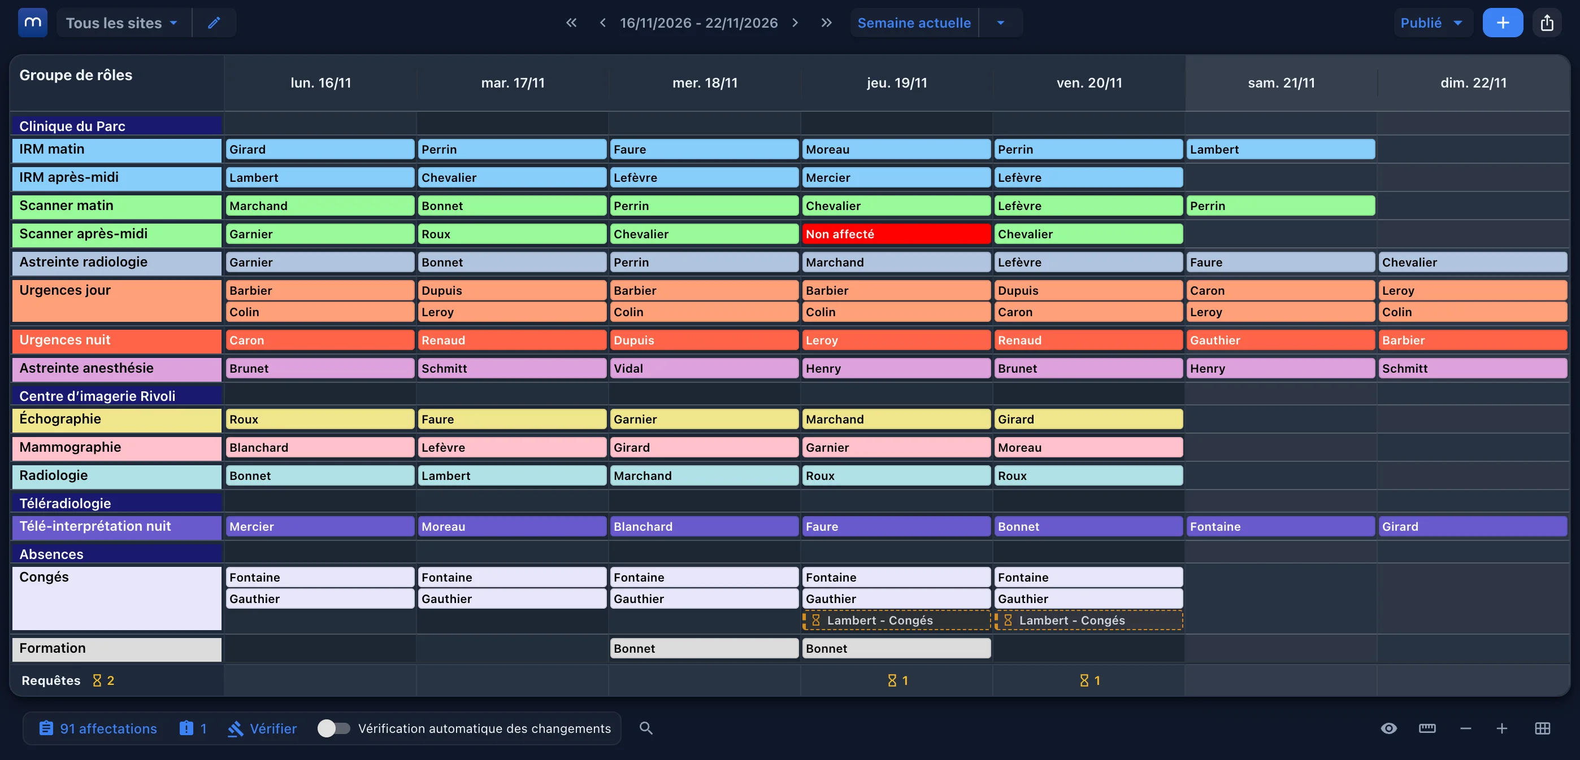Go to next week arrow
1580x760 pixels.
(x=796, y=23)
